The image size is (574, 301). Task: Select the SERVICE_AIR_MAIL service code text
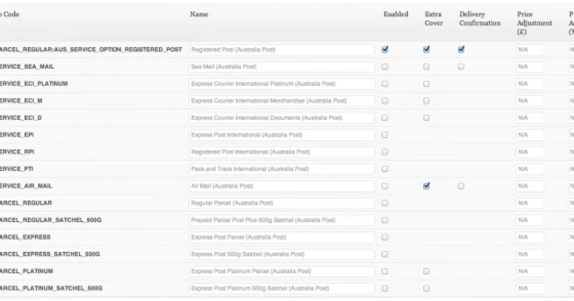26,186
